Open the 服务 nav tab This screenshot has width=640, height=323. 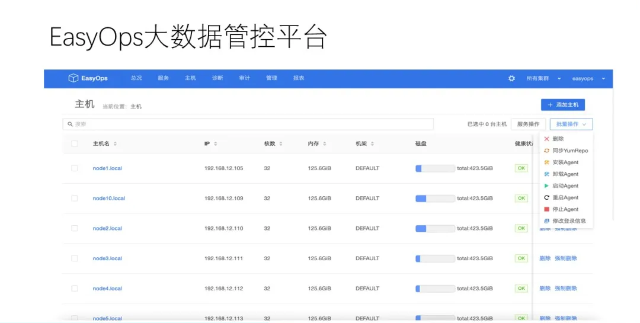click(164, 78)
